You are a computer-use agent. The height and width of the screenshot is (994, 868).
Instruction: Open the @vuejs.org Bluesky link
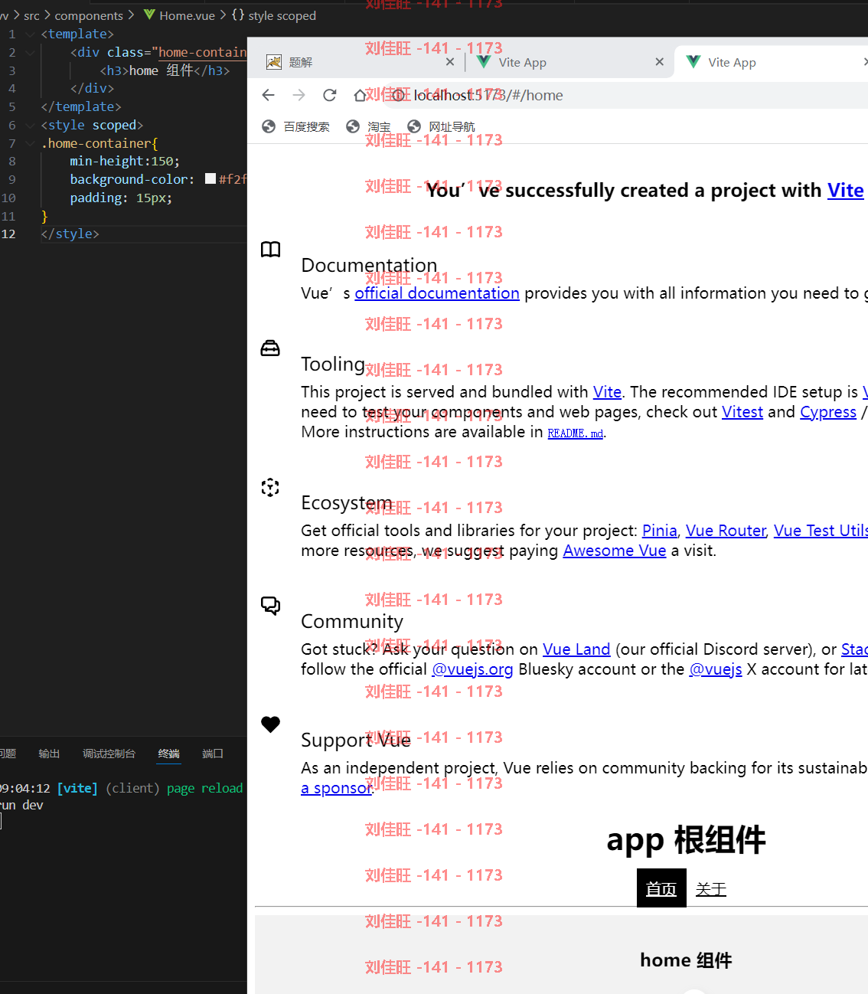click(472, 669)
